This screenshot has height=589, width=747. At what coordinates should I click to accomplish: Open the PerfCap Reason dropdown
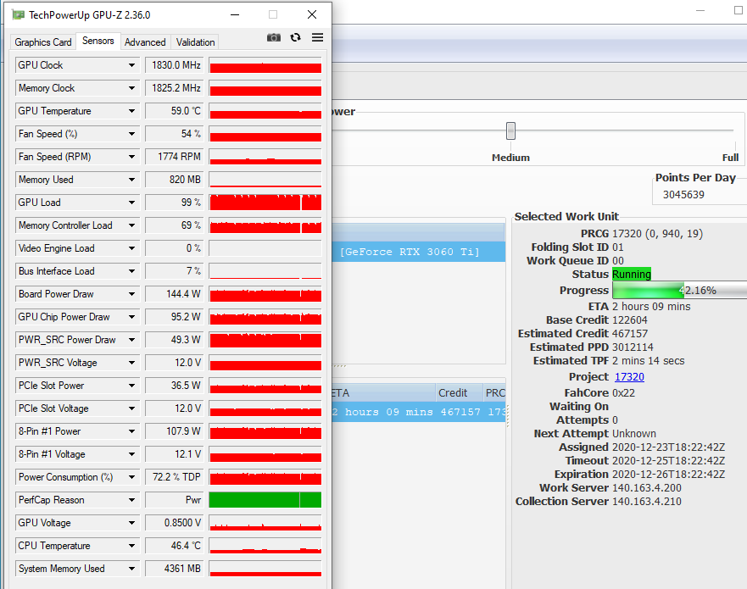point(132,499)
